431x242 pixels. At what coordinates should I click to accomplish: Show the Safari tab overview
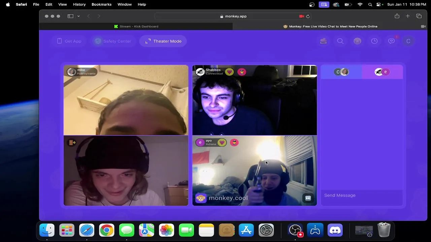(419, 16)
